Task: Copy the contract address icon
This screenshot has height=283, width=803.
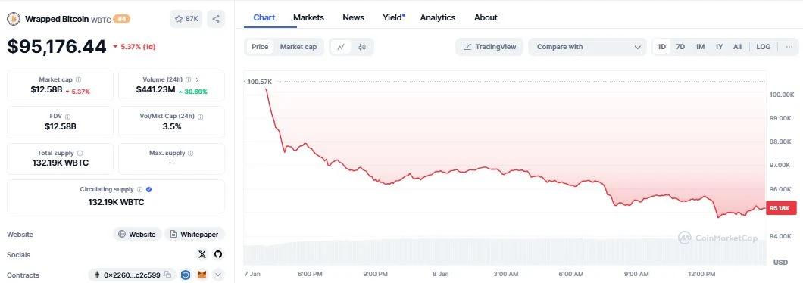Action: 167,275
